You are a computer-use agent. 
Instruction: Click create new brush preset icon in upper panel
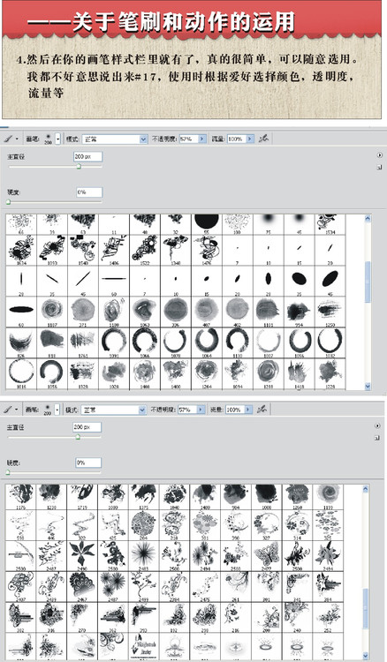coord(378,168)
